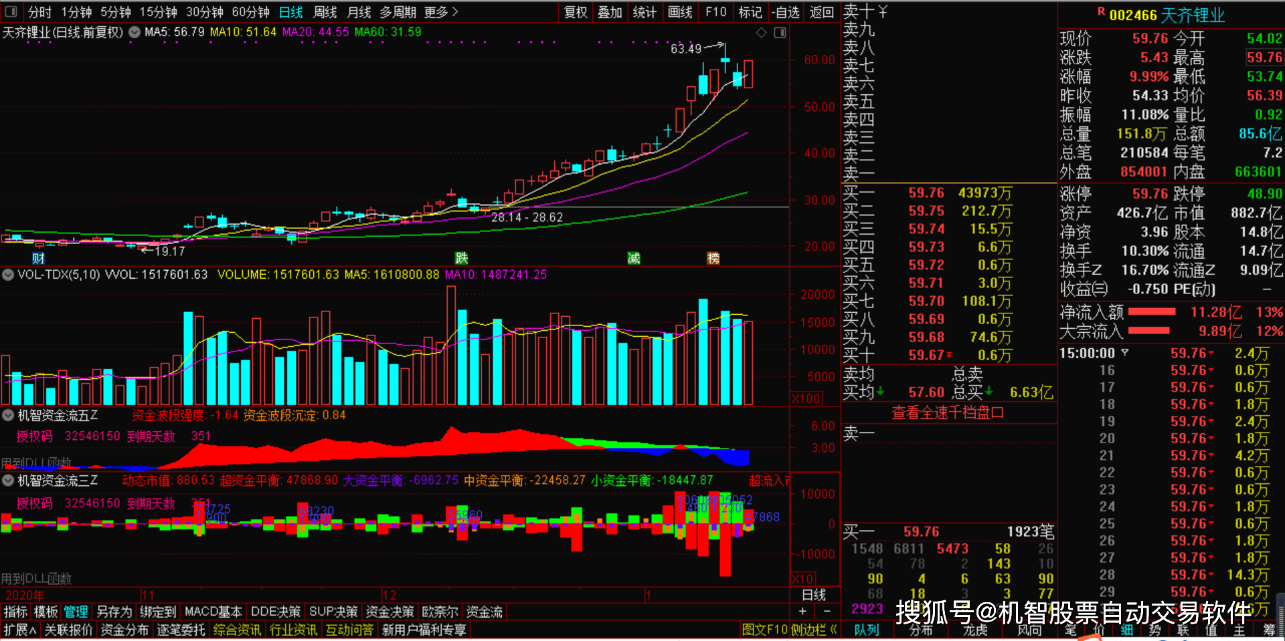Click the minus zoom-out chart button
1285x641 pixels.
click(827, 611)
